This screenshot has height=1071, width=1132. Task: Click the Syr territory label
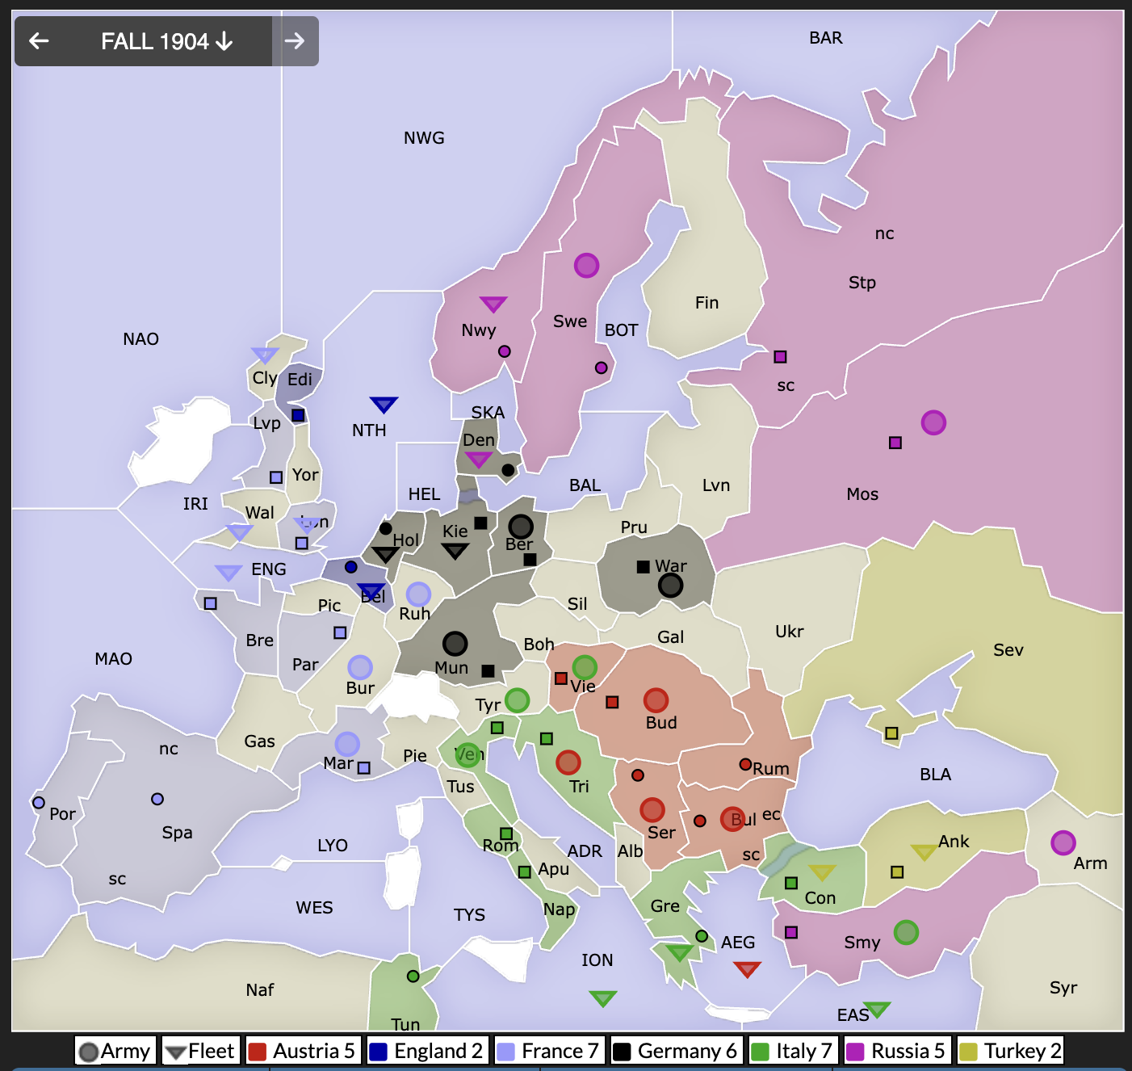(x=1063, y=988)
